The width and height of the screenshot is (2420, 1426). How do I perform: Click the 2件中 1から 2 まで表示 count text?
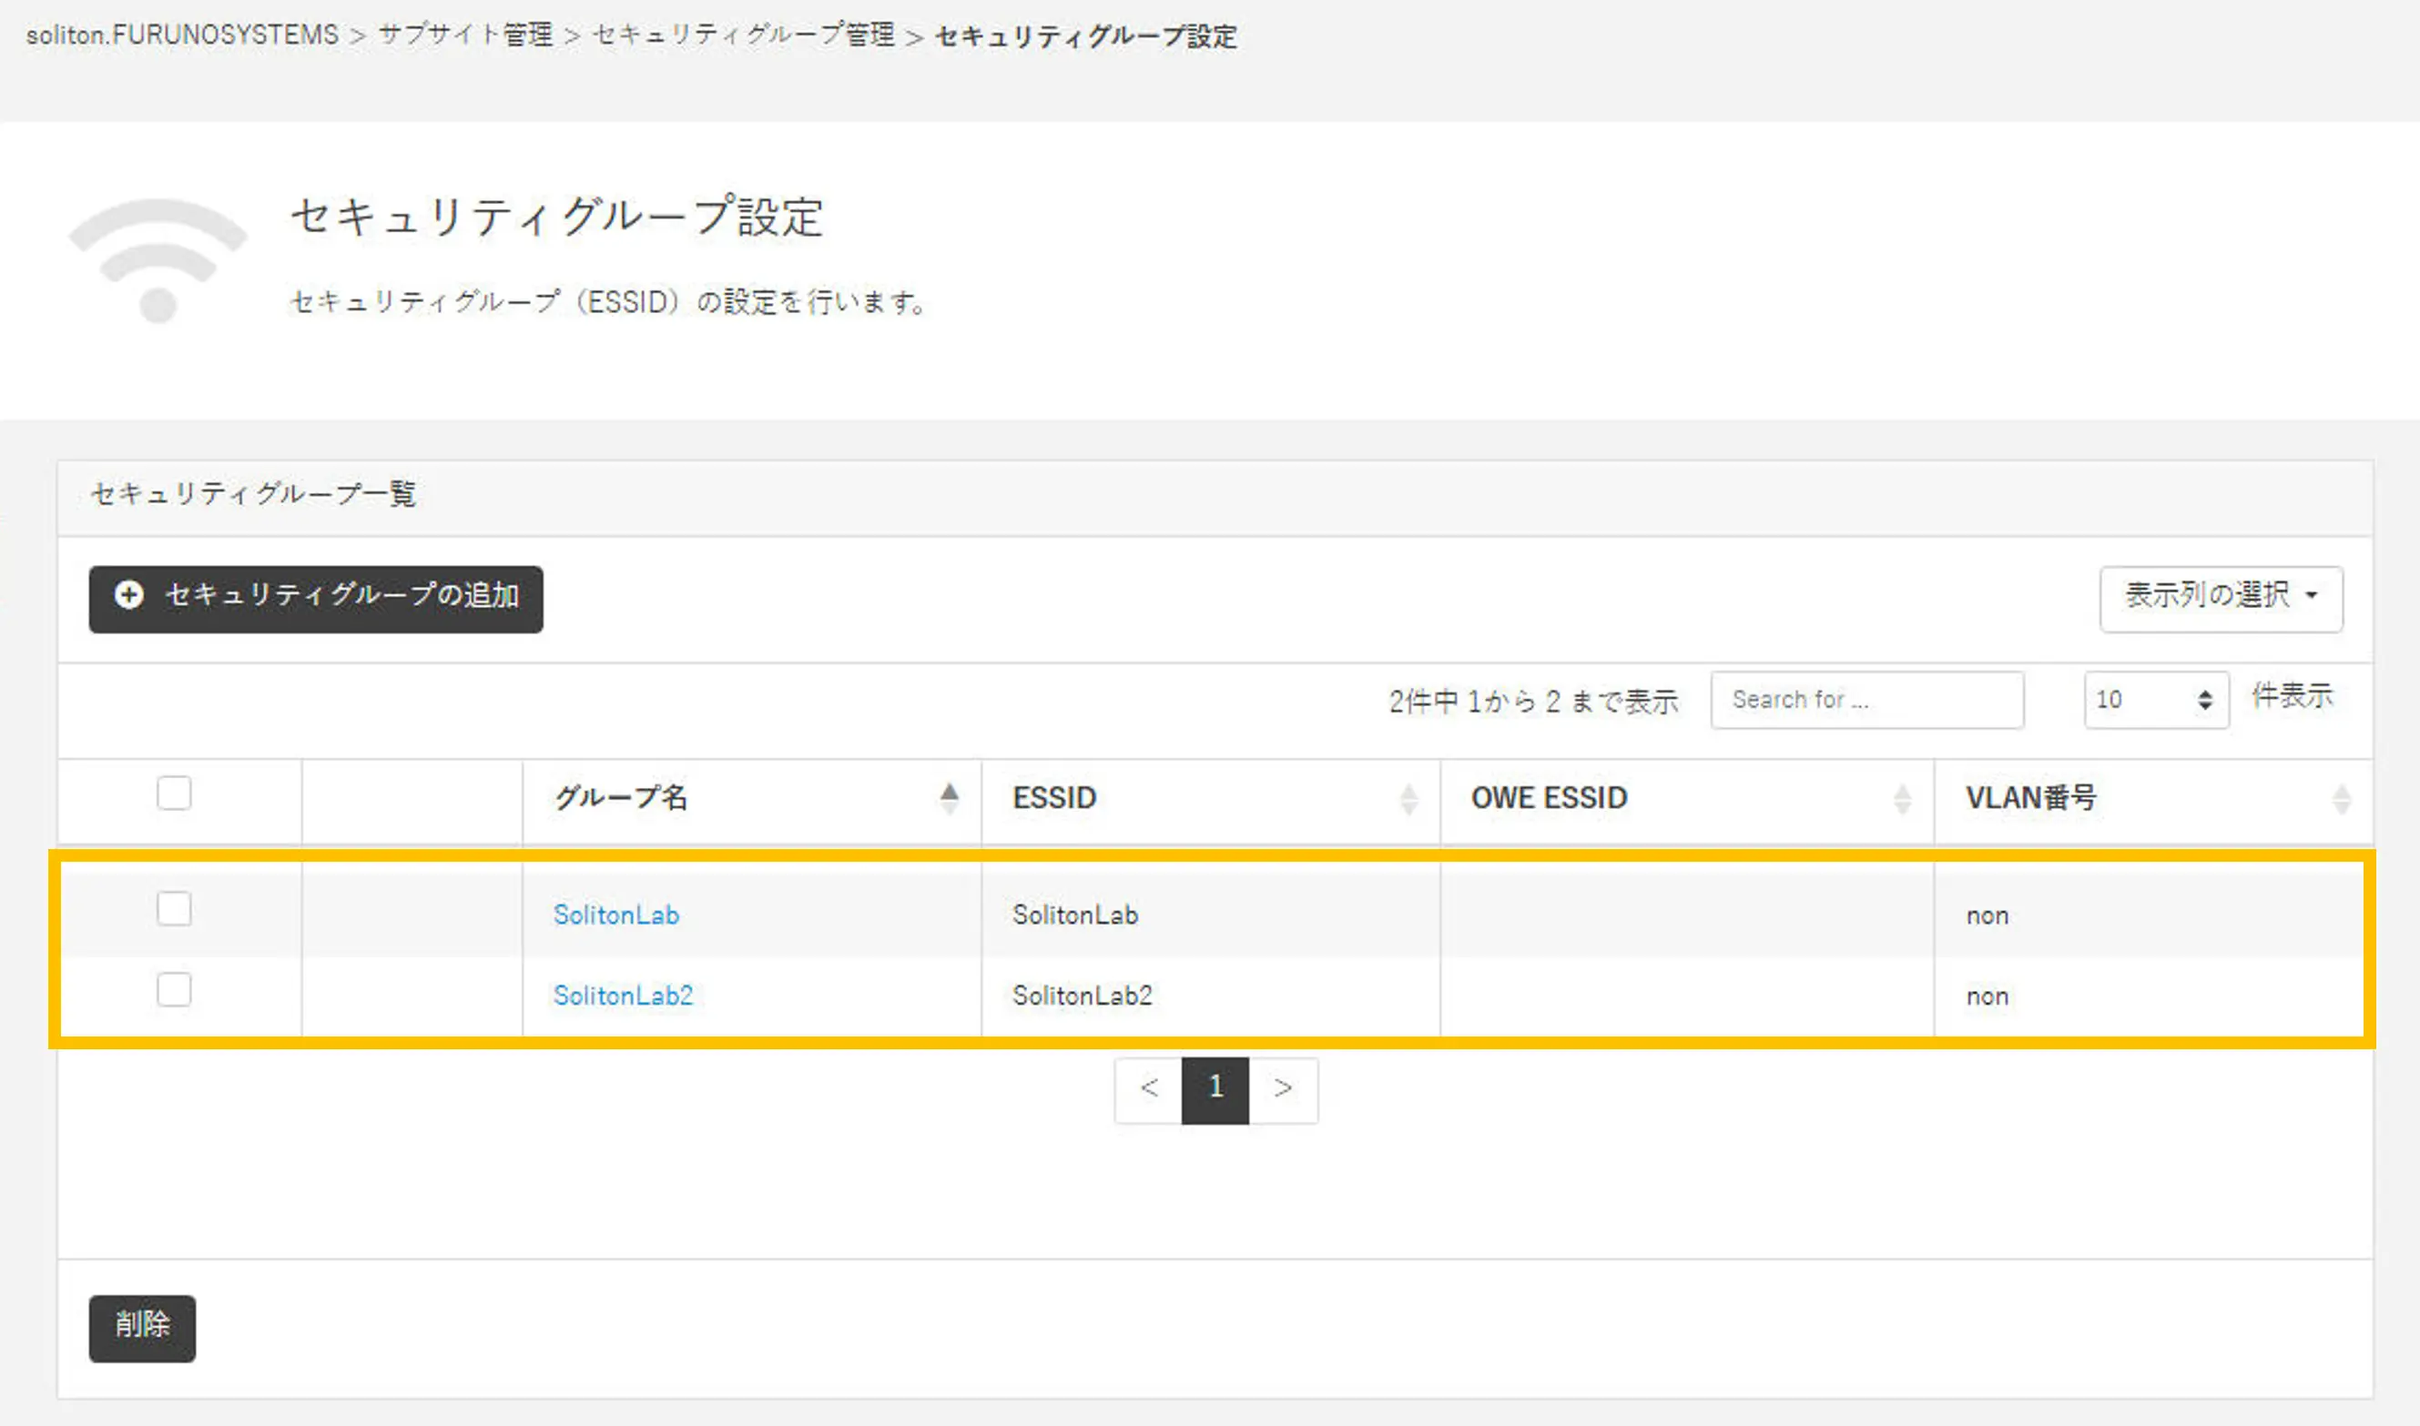(x=1534, y=701)
